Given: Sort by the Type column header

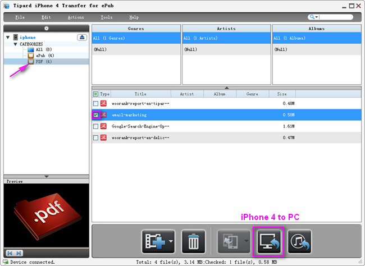Looking at the screenshot, I should tap(105, 94).
